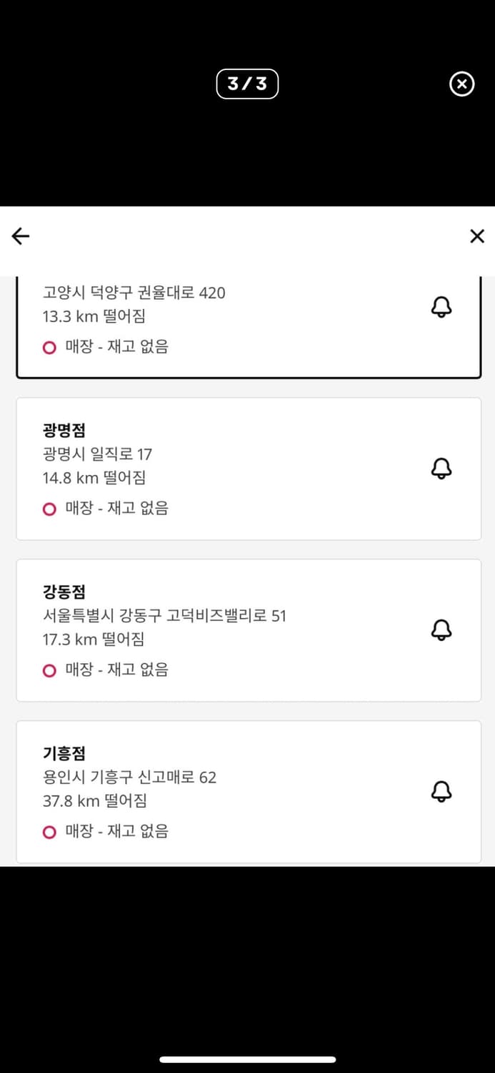The width and height of the screenshot is (495, 1073).
Task: Tap the back arrow icon
Action: (21, 236)
